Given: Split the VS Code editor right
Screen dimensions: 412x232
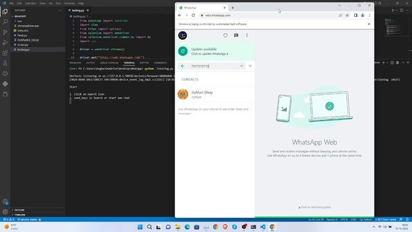Looking at the screenshot, I should 401,10.
